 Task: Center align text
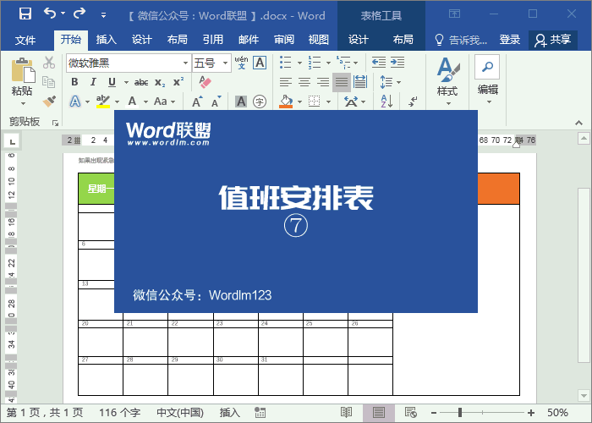click(x=304, y=82)
